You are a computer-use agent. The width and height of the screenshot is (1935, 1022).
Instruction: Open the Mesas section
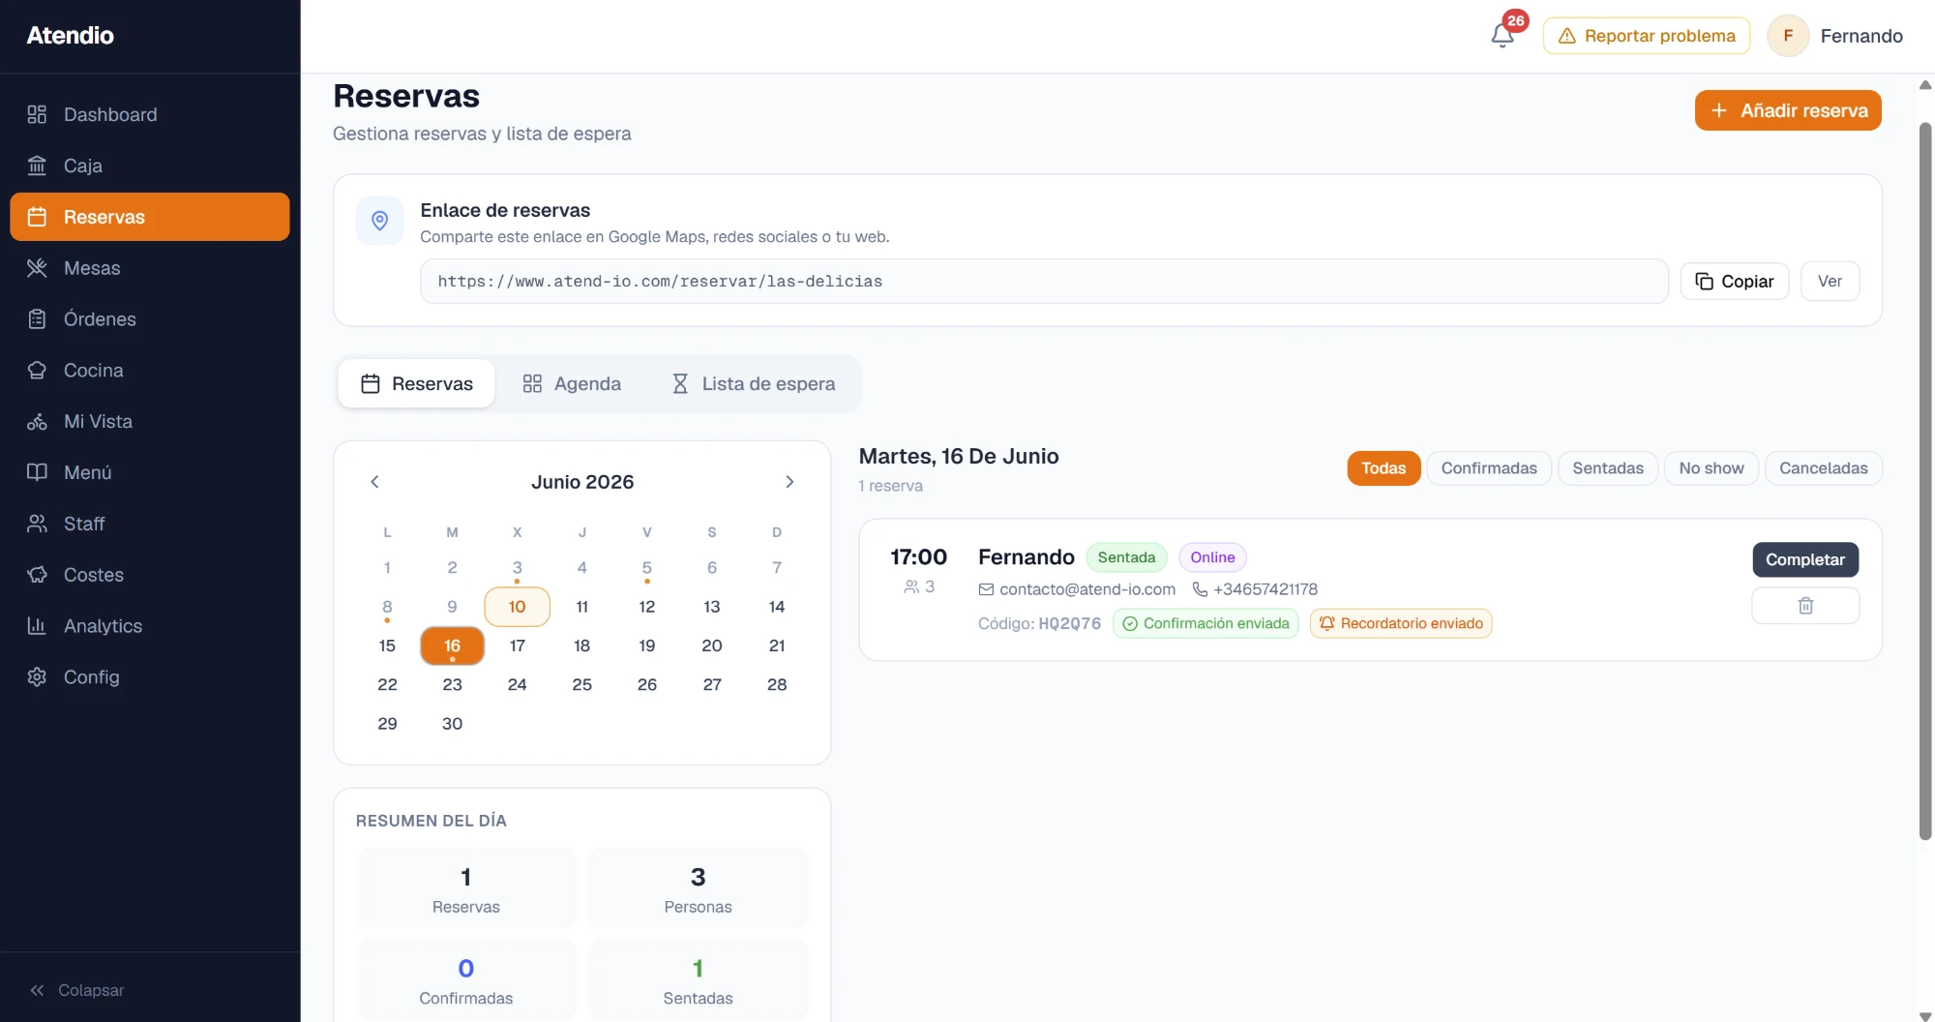pyautogui.click(x=150, y=268)
